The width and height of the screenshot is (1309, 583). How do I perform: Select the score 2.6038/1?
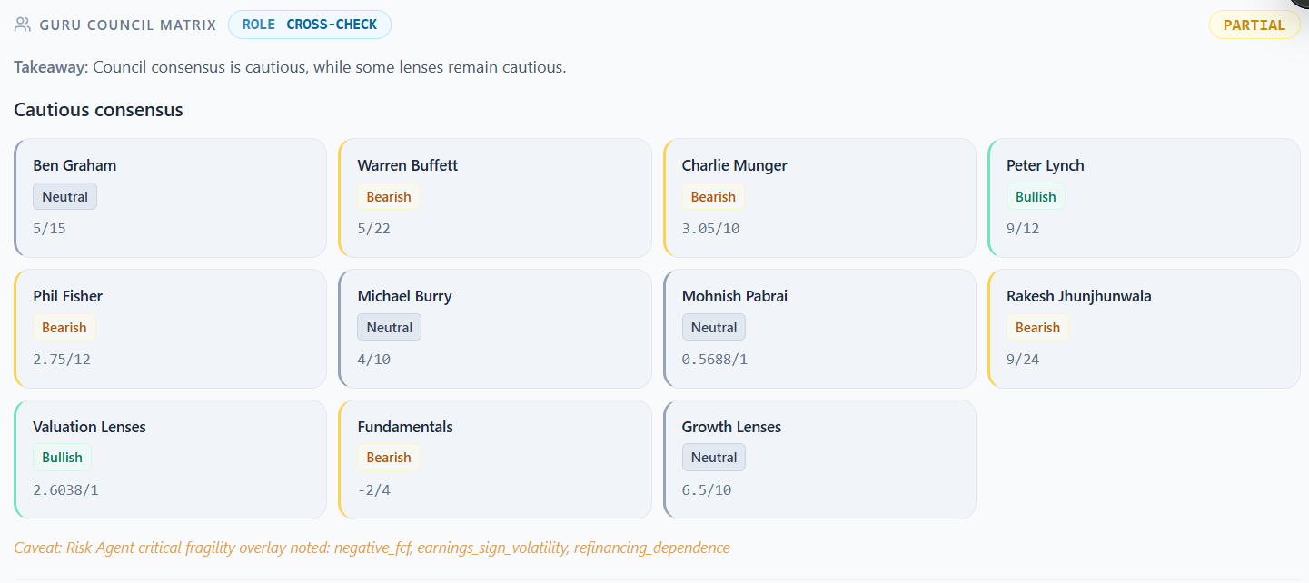click(65, 490)
